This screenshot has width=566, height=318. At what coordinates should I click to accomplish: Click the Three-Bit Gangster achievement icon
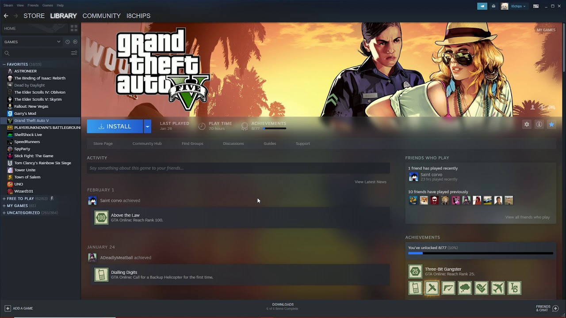click(415, 271)
